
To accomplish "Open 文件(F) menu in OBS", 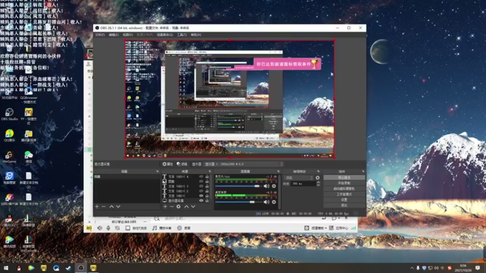I will pyautogui.click(x=100, y=35).
